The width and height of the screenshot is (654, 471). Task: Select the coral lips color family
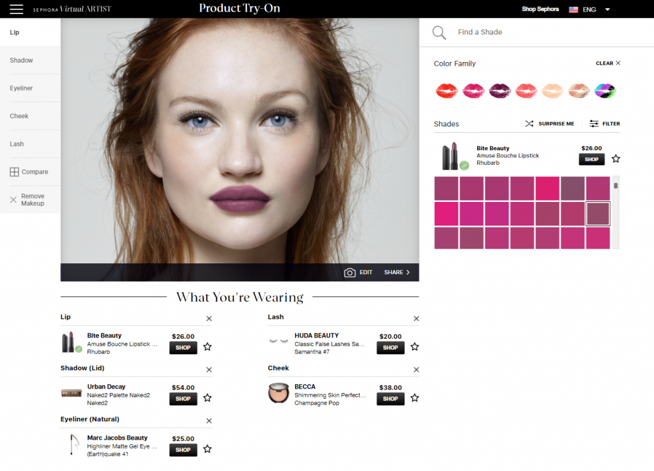[526, 90]
